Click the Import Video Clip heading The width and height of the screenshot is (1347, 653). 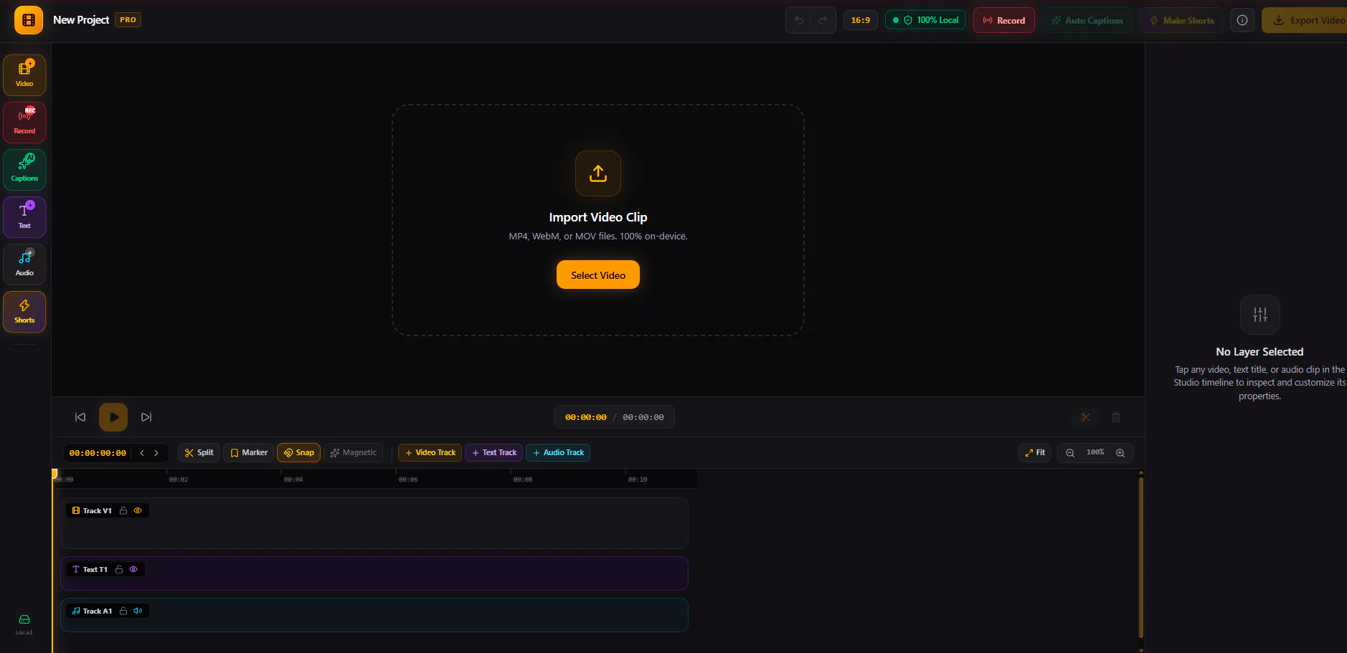[x=598, y=217]
